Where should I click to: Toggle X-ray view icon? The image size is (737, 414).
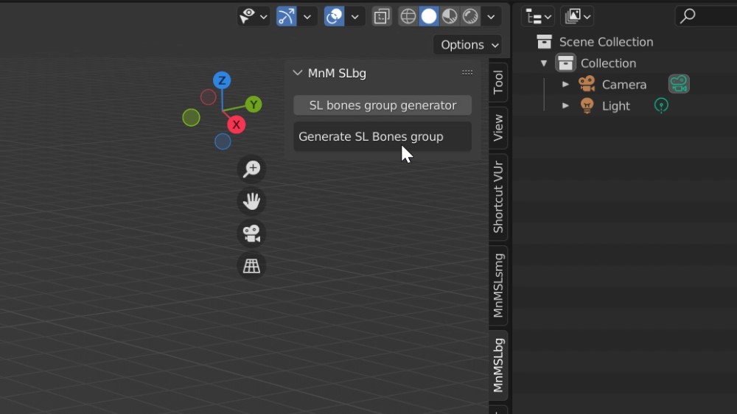381,16
